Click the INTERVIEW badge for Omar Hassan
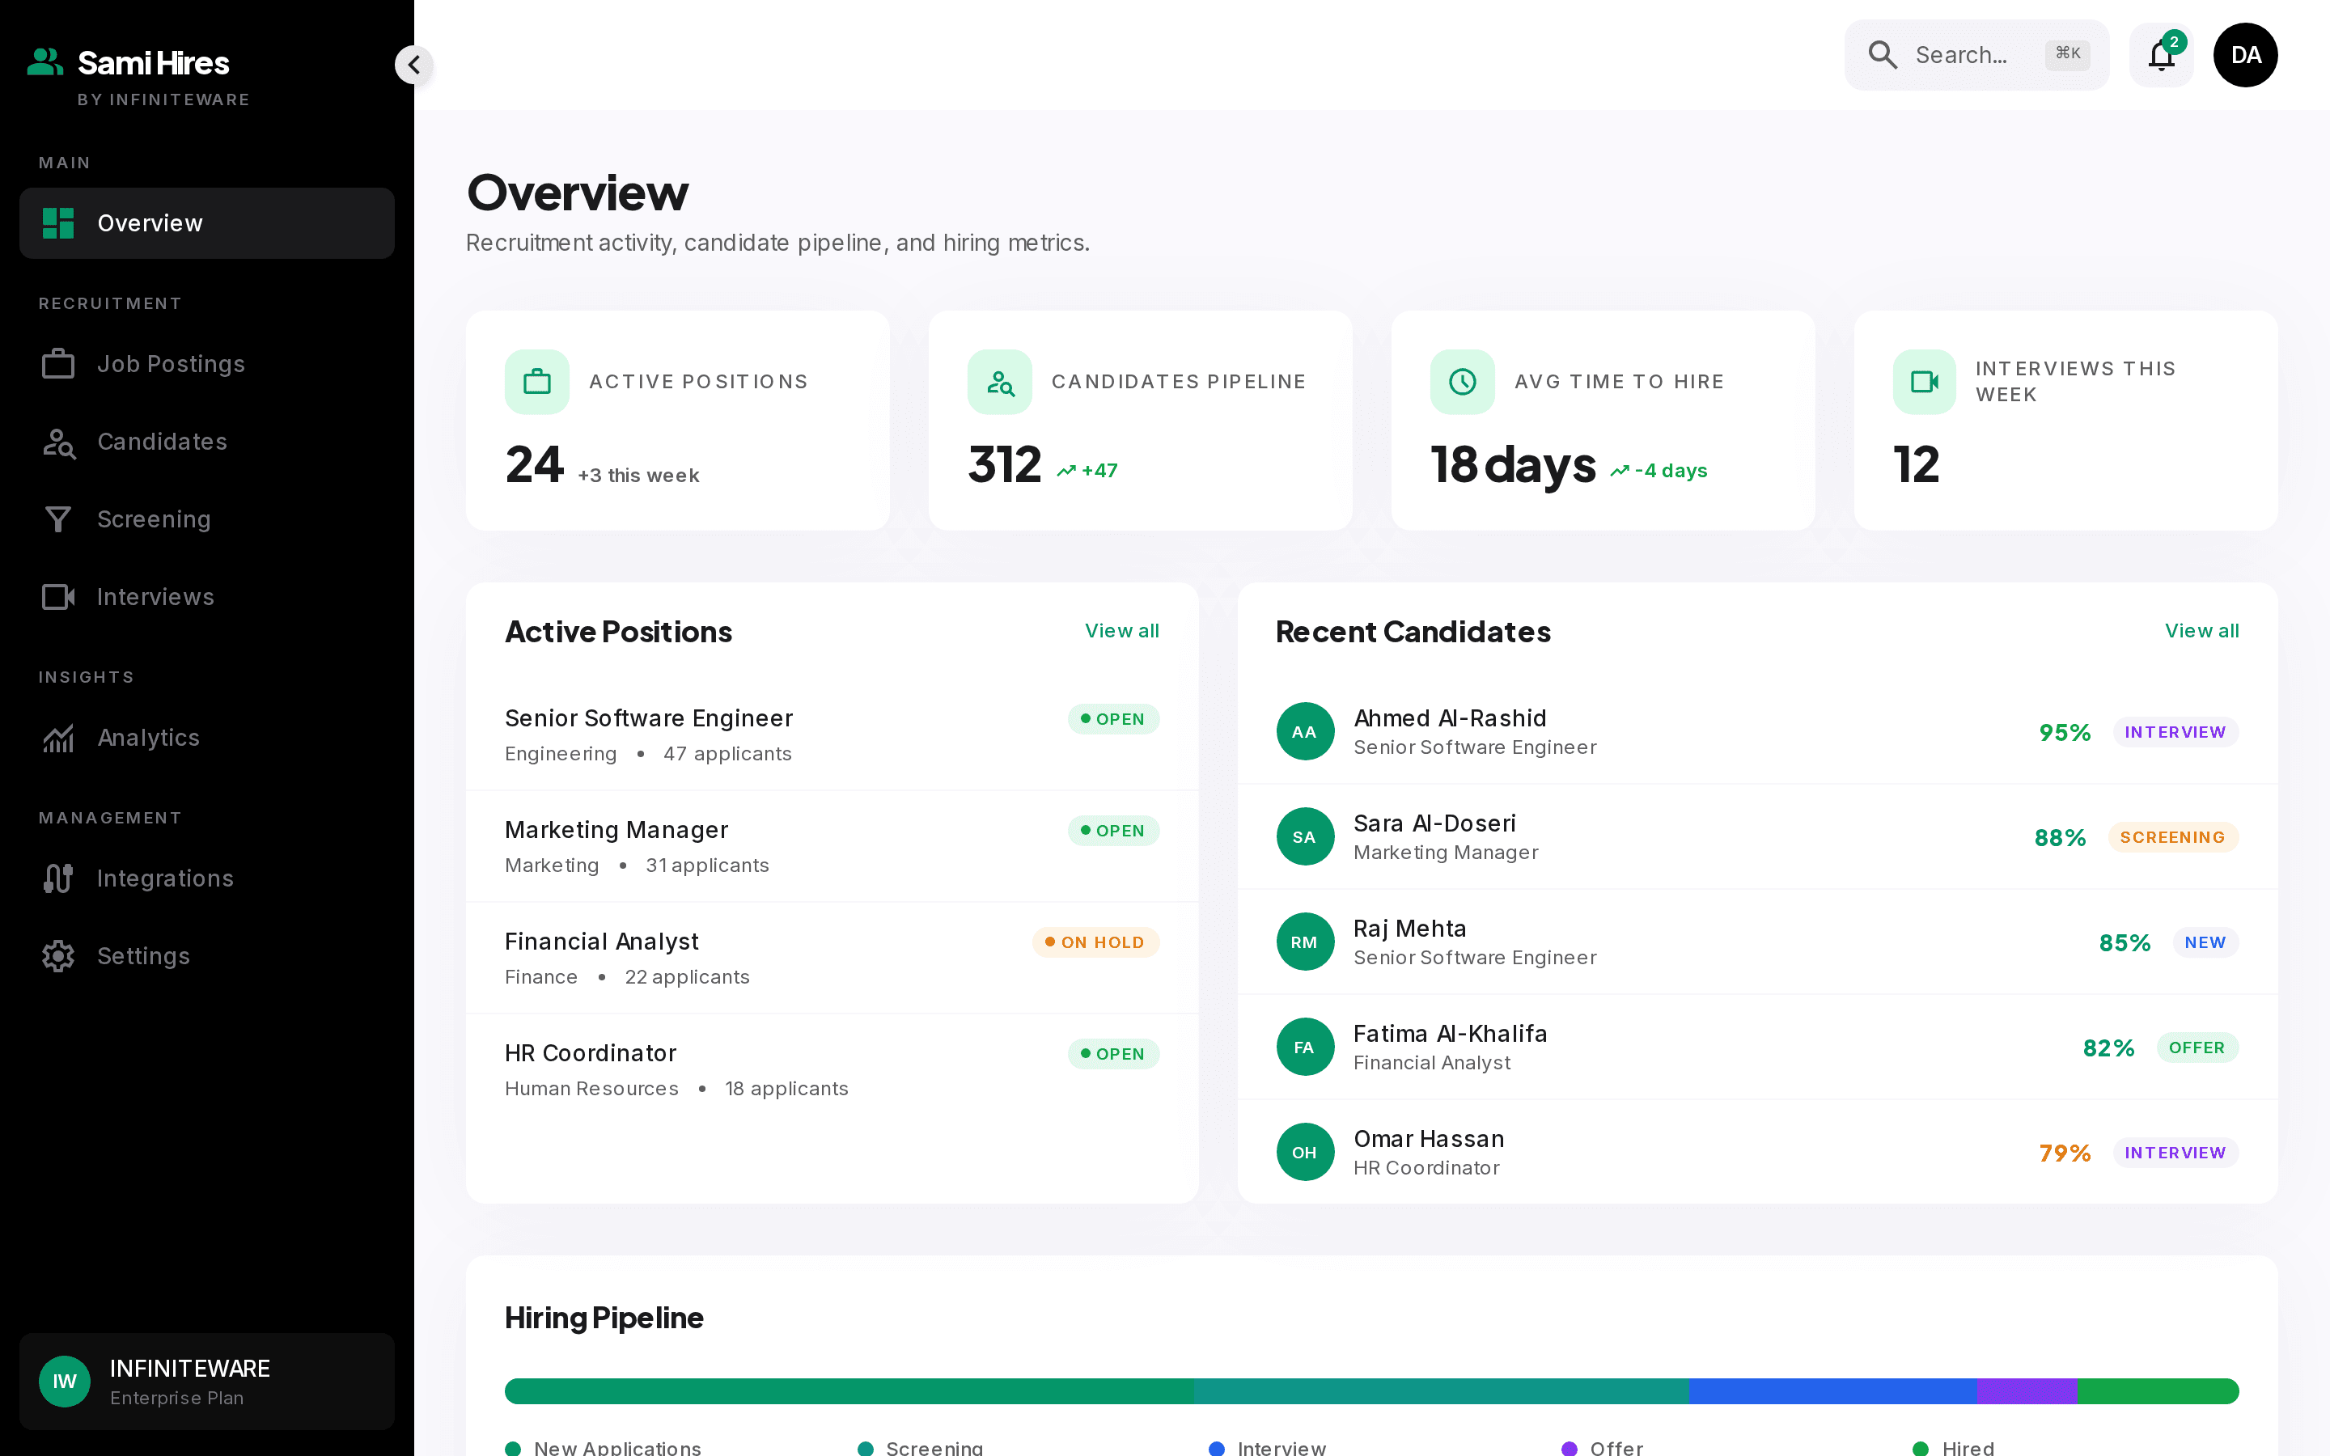This screenshot has height=1456, width=2330. [2175, 1152]
